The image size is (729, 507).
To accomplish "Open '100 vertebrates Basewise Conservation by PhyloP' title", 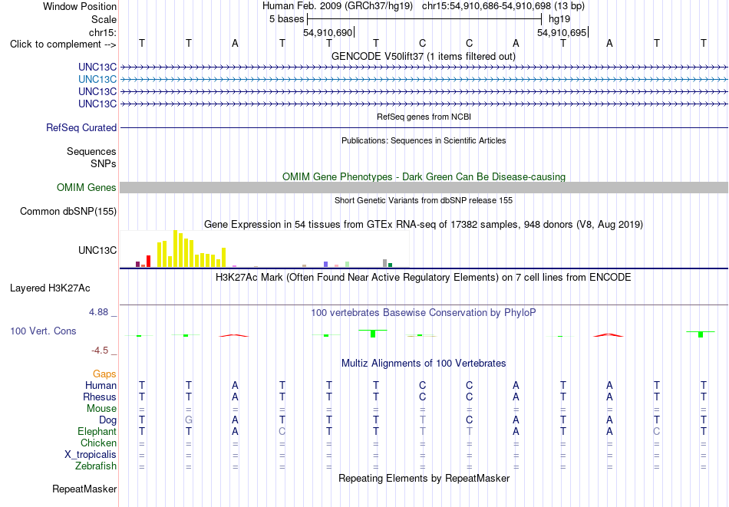I will pyautogui.click(x=424, y=313).
